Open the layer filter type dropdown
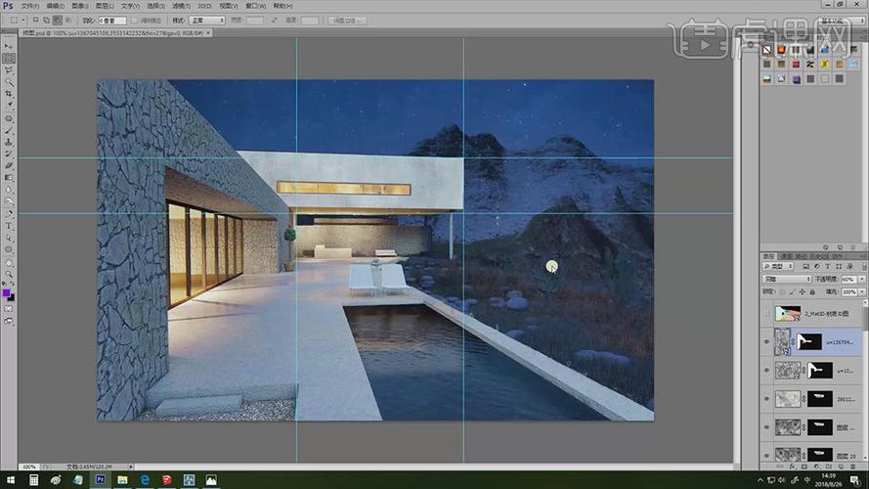The height and width of the screenshot is (489, 869). pos(779,267)
